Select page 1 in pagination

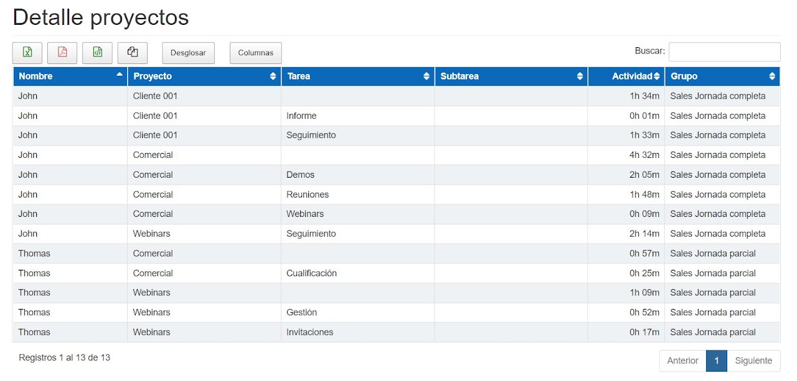[x=717, y=360]
